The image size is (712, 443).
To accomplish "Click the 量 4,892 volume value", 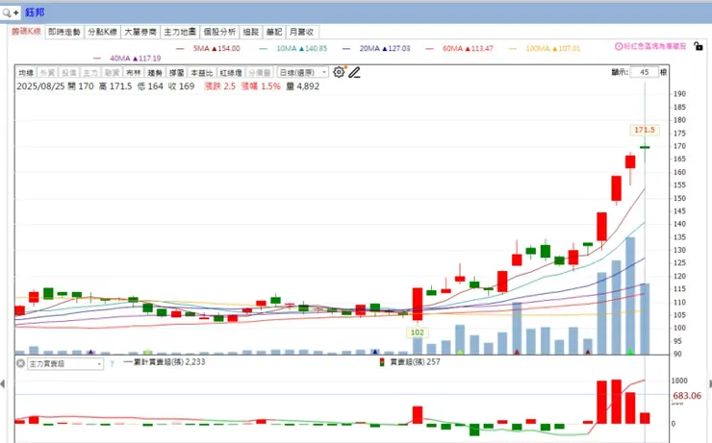I will 302,86.
